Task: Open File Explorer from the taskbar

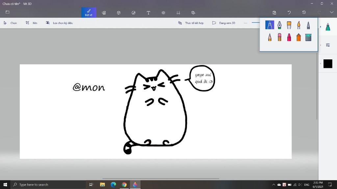Action: 102,184
